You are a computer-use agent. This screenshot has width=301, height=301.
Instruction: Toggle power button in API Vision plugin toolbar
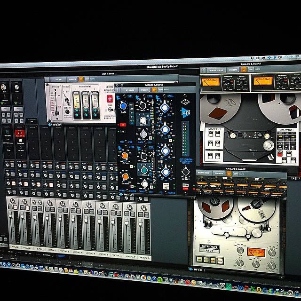(154, 90)
